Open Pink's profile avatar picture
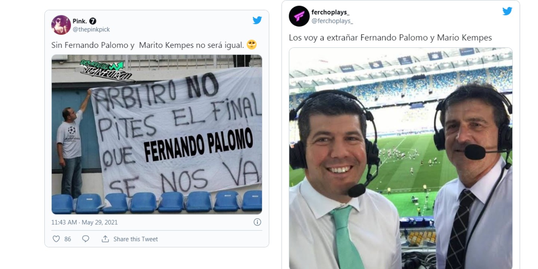The height and width of the screenshot is (269, 538). [x=61, y=25]
